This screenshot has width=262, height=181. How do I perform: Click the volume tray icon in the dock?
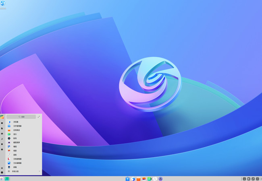pyautogui.click(x=249, y=179)
